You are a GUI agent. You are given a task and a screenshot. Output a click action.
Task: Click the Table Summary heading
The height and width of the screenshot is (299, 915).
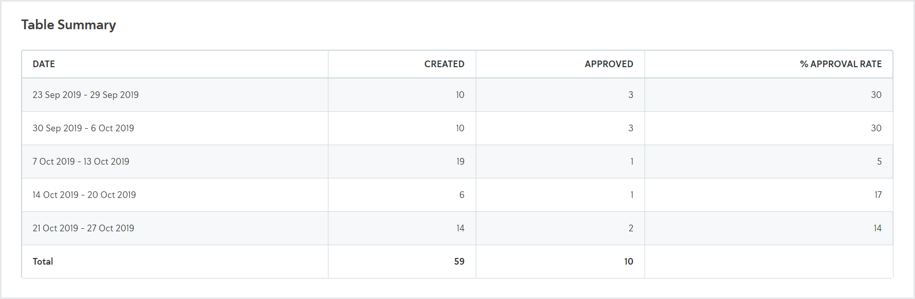[x=68, y=24]
